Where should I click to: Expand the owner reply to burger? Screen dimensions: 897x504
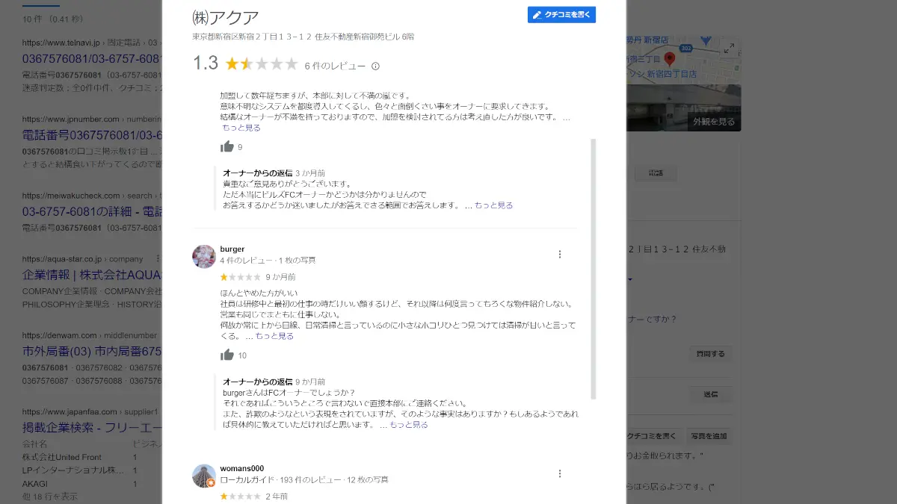coord(409,424)
